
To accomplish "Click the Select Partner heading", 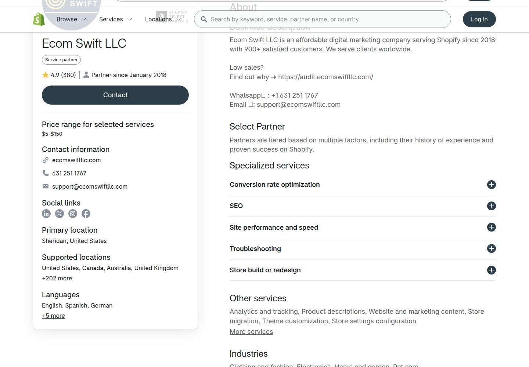I will point(257,127).
